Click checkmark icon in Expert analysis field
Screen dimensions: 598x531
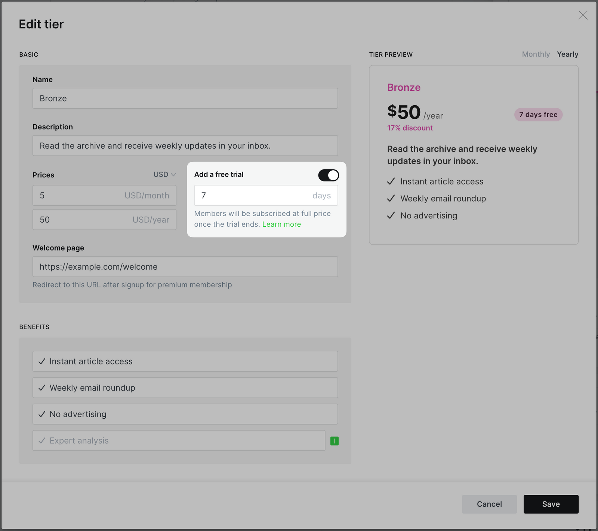(x=42, y=441)
